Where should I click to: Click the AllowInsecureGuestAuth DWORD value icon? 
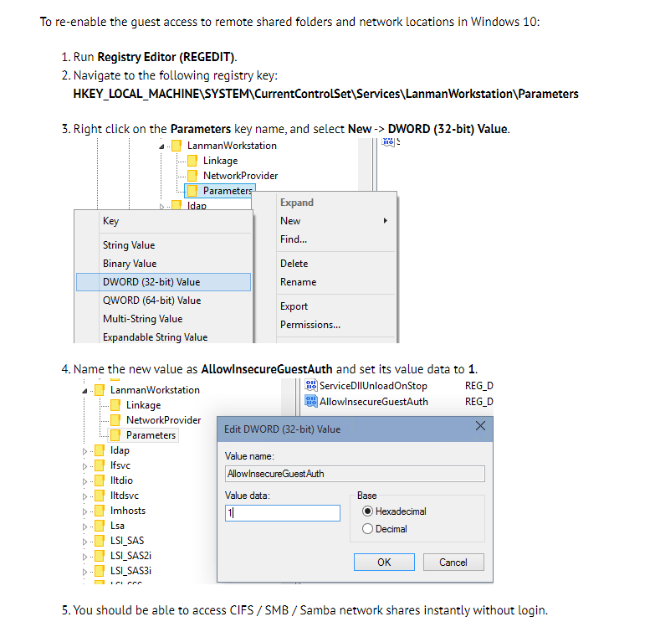(311, 401)
